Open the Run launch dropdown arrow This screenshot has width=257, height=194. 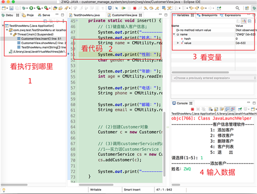tap(34, 8)
